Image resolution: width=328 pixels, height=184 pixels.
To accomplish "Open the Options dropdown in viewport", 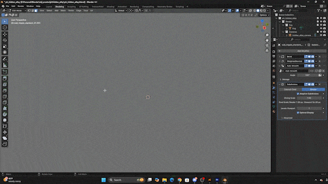I will click(264, 15).
